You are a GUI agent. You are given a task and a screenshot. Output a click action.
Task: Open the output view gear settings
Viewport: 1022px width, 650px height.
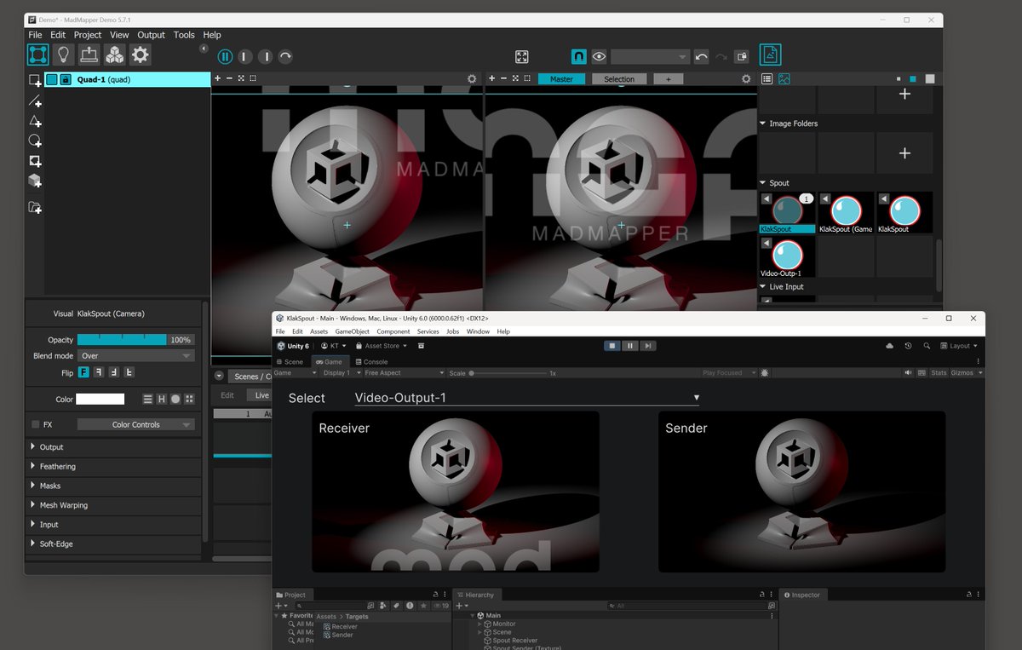(x=746, y=79)
